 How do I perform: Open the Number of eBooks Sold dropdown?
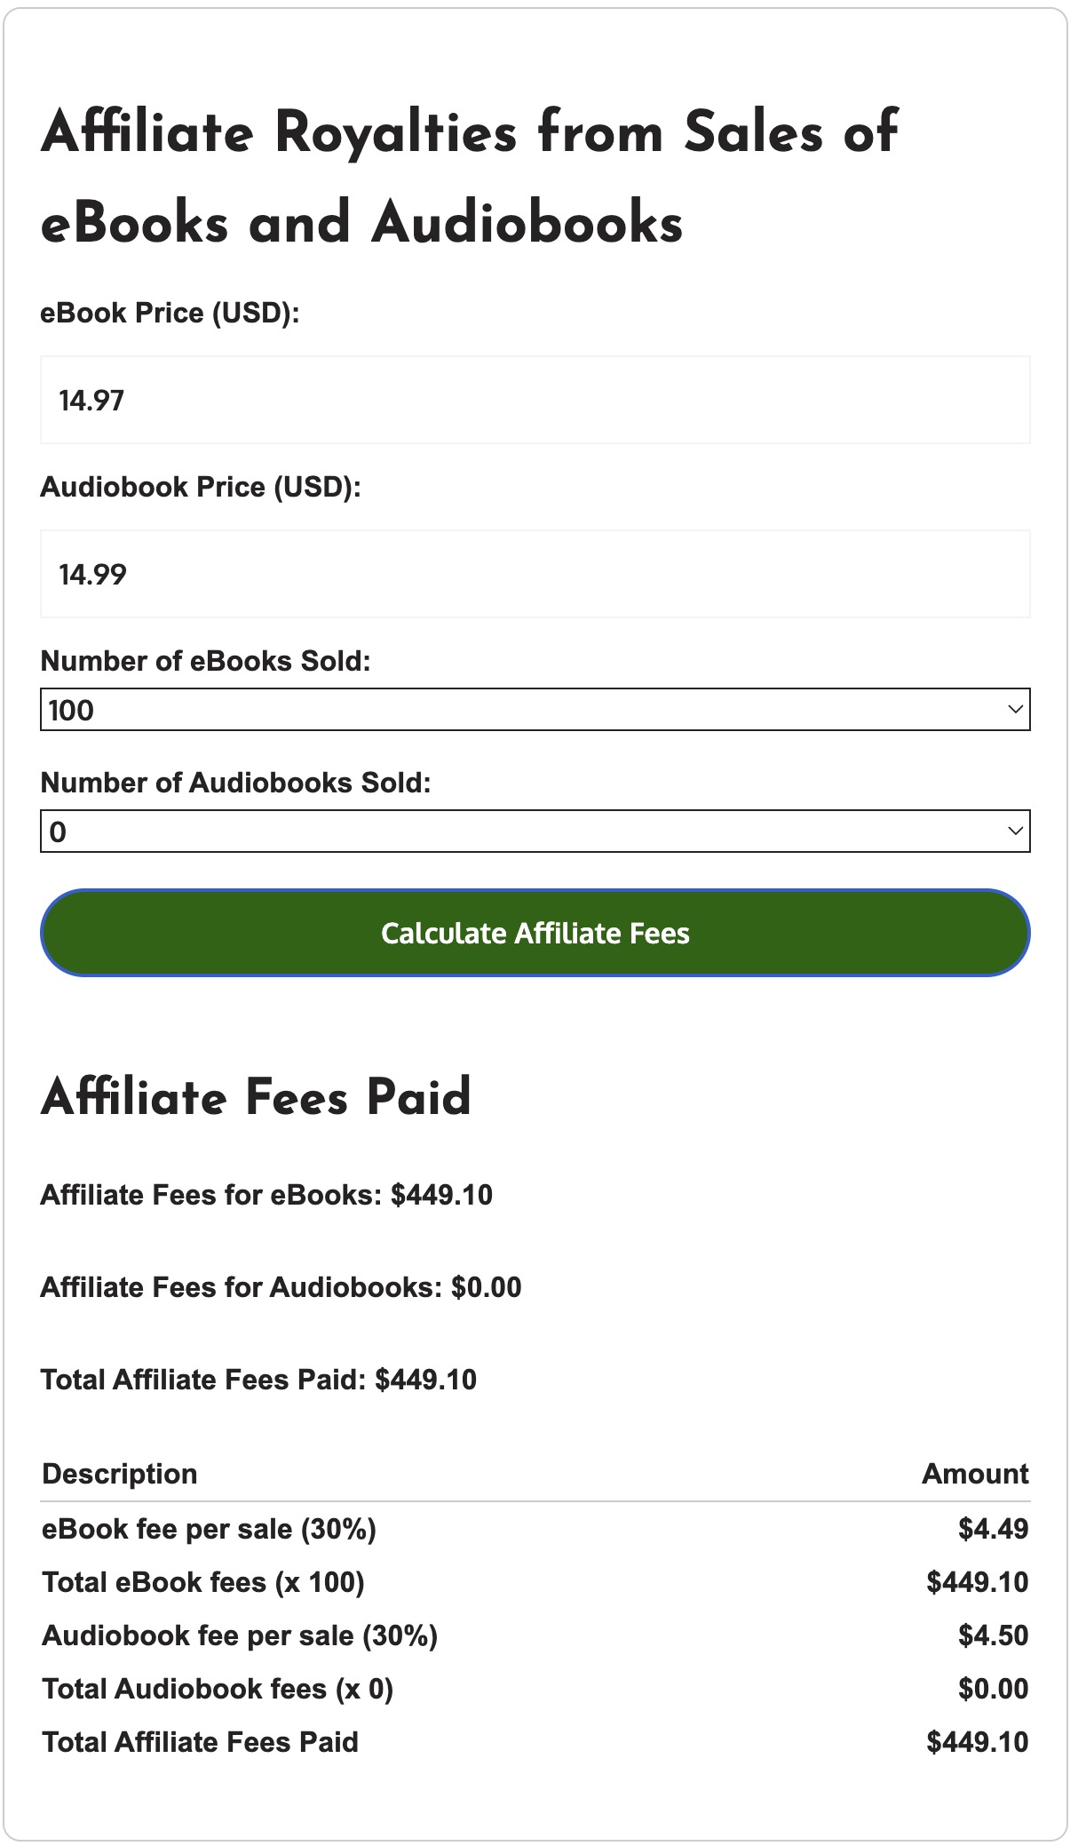tap(535, 710)
